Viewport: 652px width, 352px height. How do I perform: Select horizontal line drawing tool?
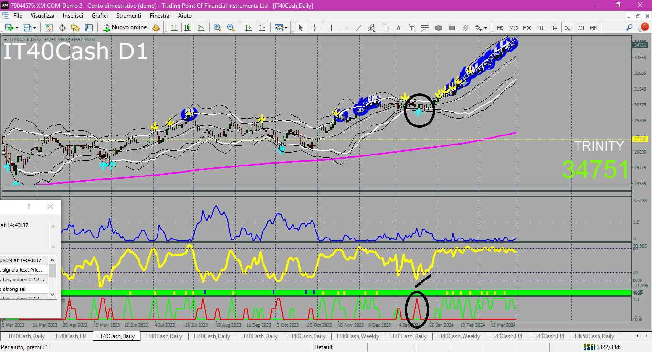[345, 28]
